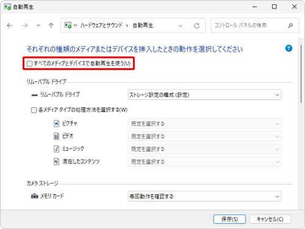Refresh the page with the reload icon
The width and height of the screenshot is (305, 229).
(x=196, y=26)
